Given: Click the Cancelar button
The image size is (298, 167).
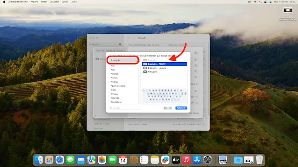Looking at the screenshot, I should (x=168, y=108).
